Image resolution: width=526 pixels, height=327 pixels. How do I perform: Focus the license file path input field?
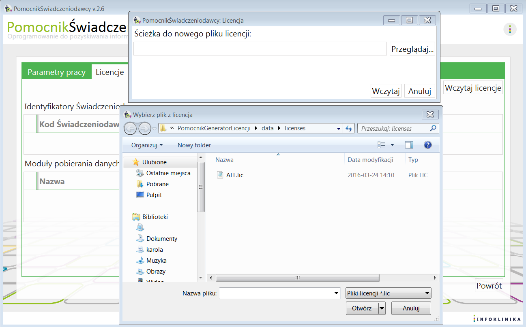click(x=260, y=49)
